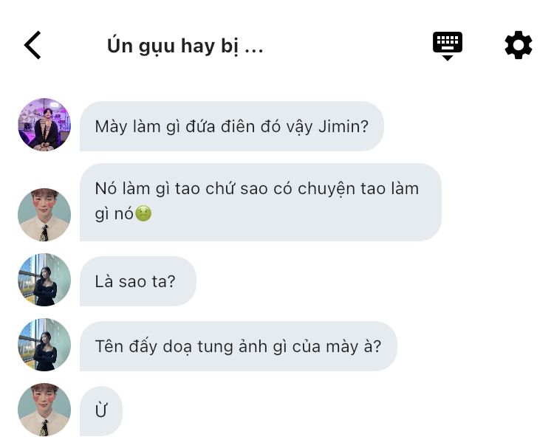
Task: Select message "Mày làm gì đứa điên đó vậy Jimin?"
Action: coord(232,126)
